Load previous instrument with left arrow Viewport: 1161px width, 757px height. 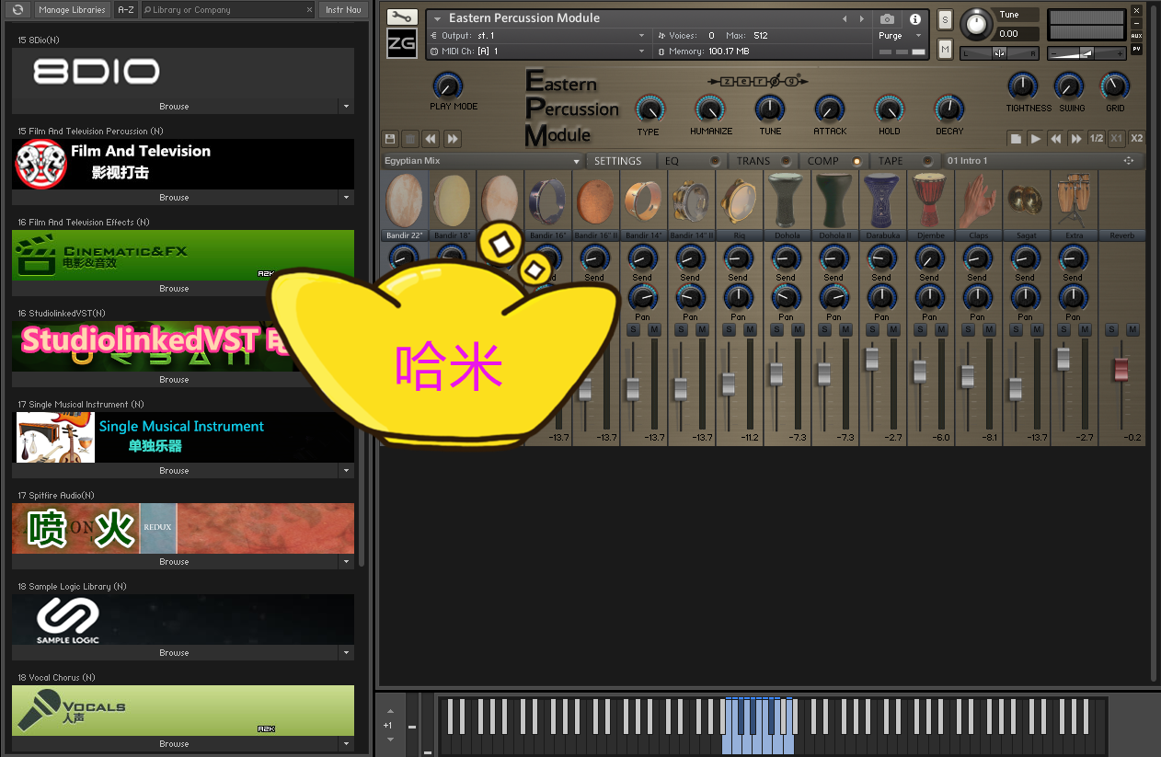click(x=845, y=18)
